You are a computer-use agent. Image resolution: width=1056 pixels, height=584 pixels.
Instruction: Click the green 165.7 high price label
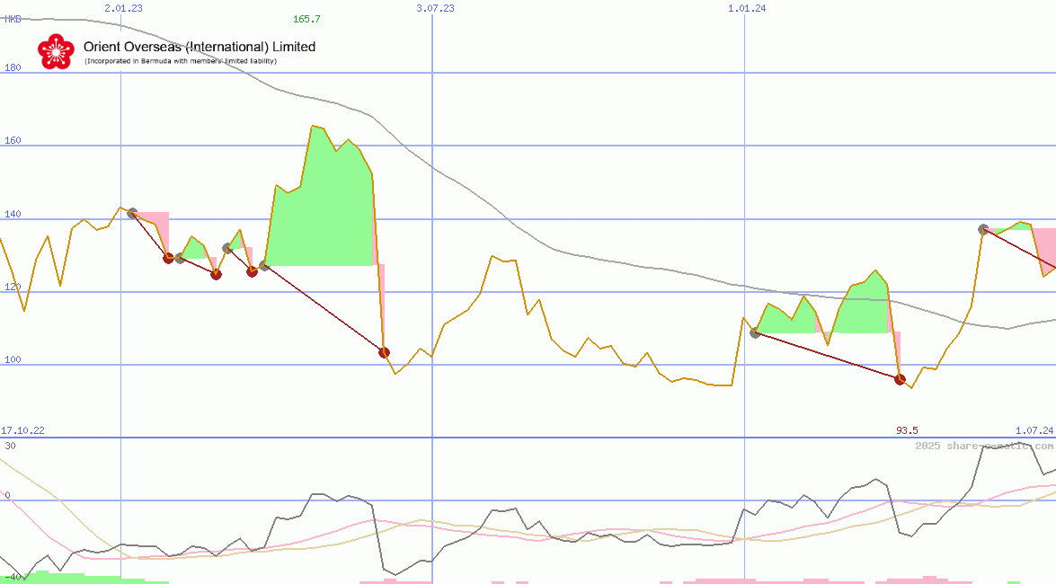click(x=306, y=19)
